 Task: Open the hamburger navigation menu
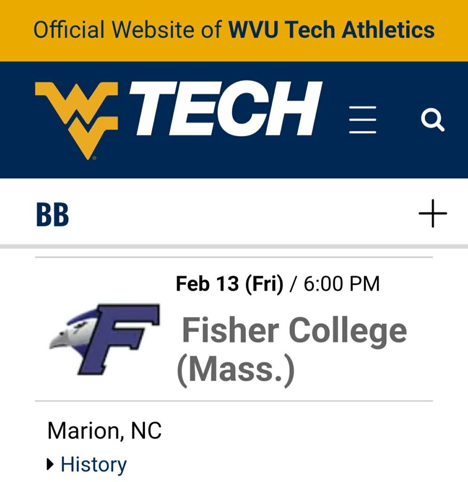(363, 120)
